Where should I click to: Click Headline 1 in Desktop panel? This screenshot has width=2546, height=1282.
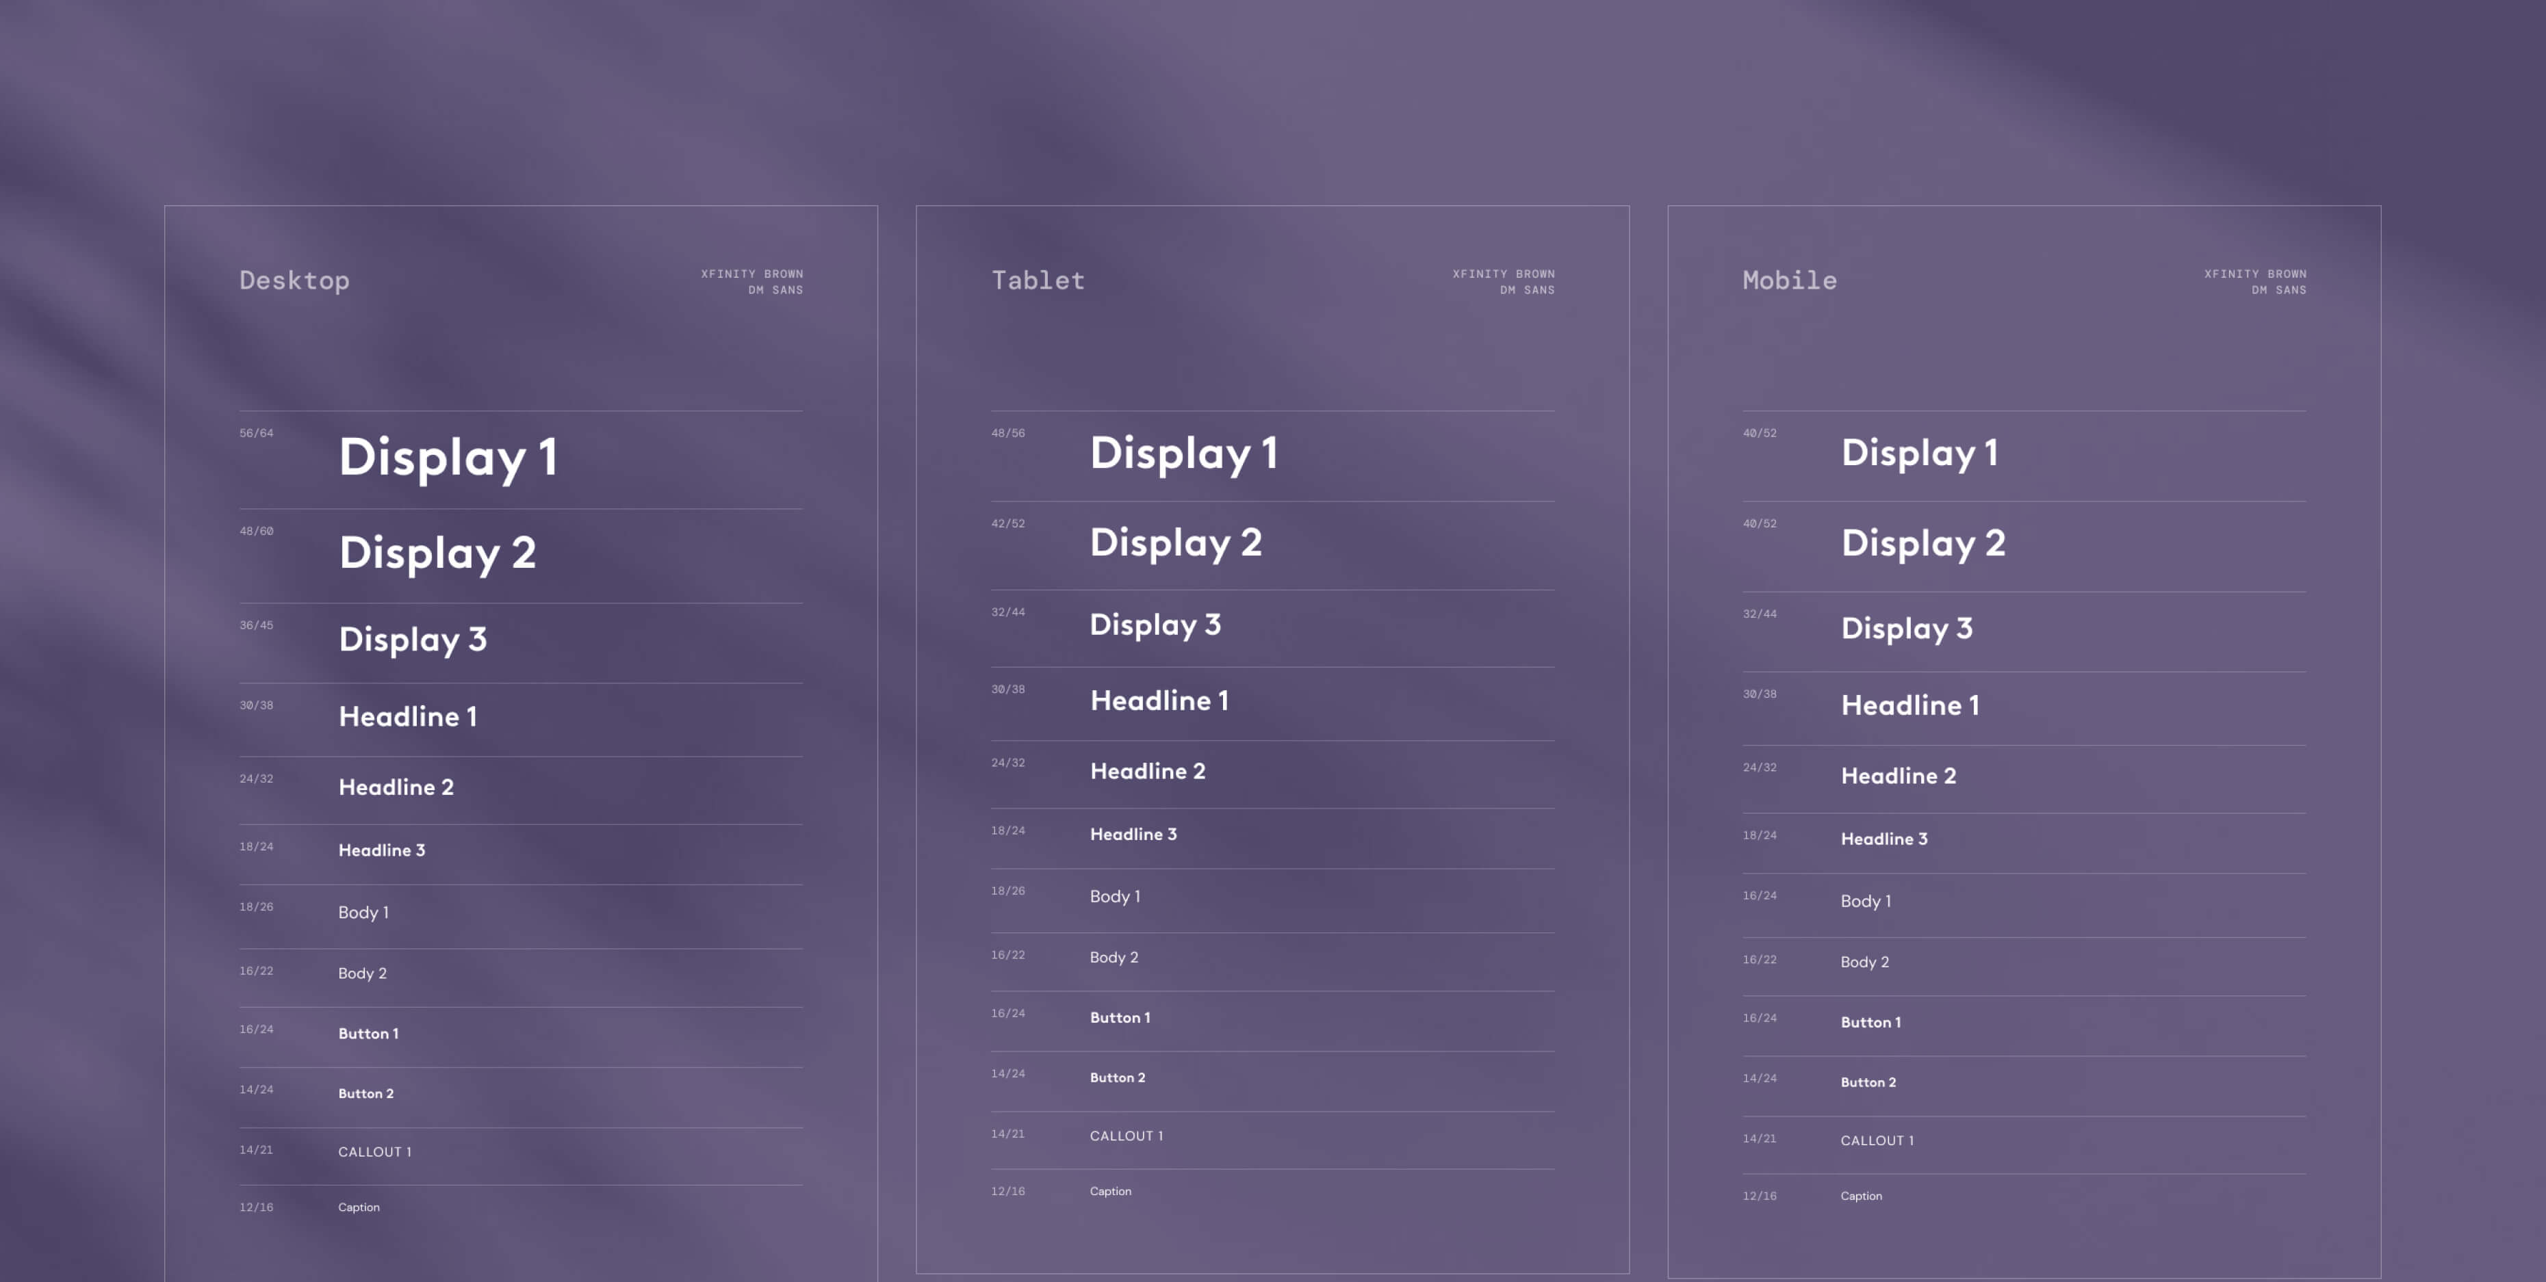pyautogui.click(x=407, y=716)
